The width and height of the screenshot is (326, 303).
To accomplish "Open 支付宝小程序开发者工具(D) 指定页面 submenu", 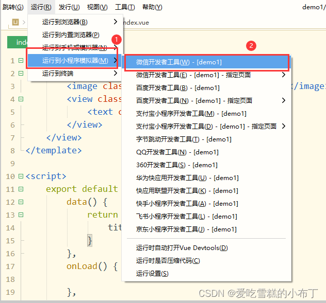I will 207,127.
